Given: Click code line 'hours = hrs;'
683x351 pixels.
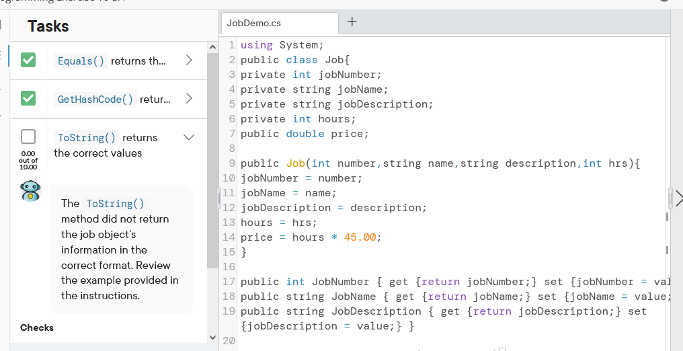Looking at the screenshot, I should [279, 223].
